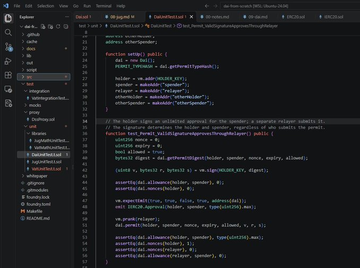
Task: Expand the docs folder
Action: click(x=43, y=48)
